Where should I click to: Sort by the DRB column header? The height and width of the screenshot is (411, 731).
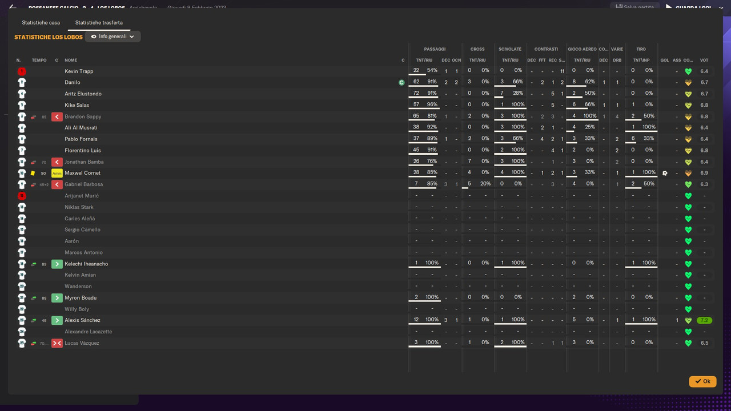tap(617, 60)
